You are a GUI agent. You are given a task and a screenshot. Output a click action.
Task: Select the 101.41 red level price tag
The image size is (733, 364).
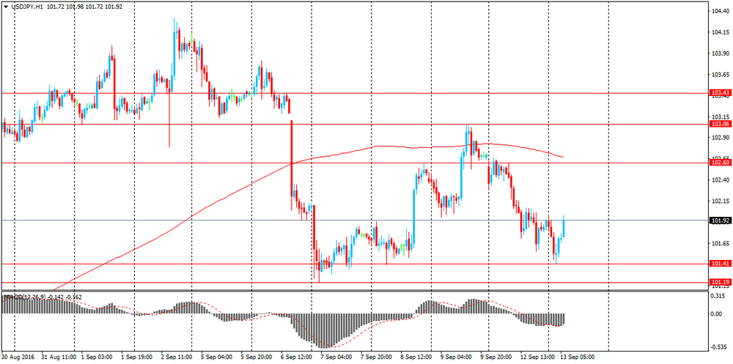720,264
